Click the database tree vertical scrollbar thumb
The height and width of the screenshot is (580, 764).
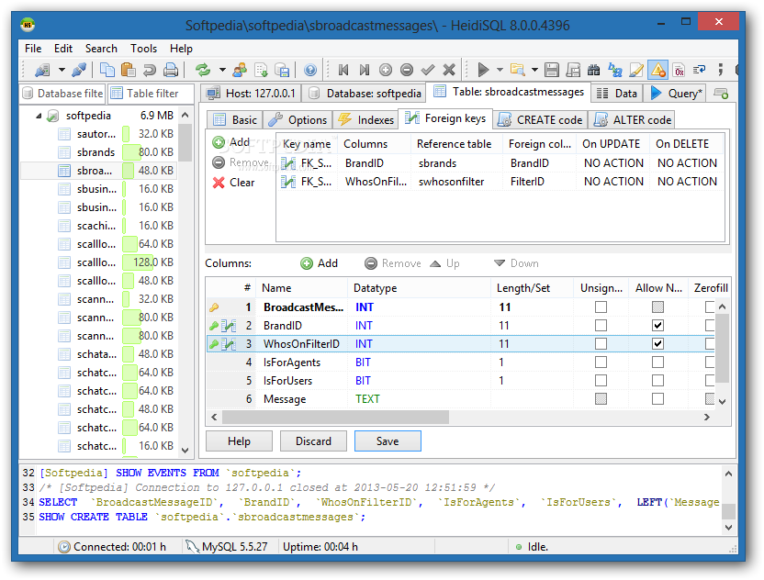[x=185, y=142]
